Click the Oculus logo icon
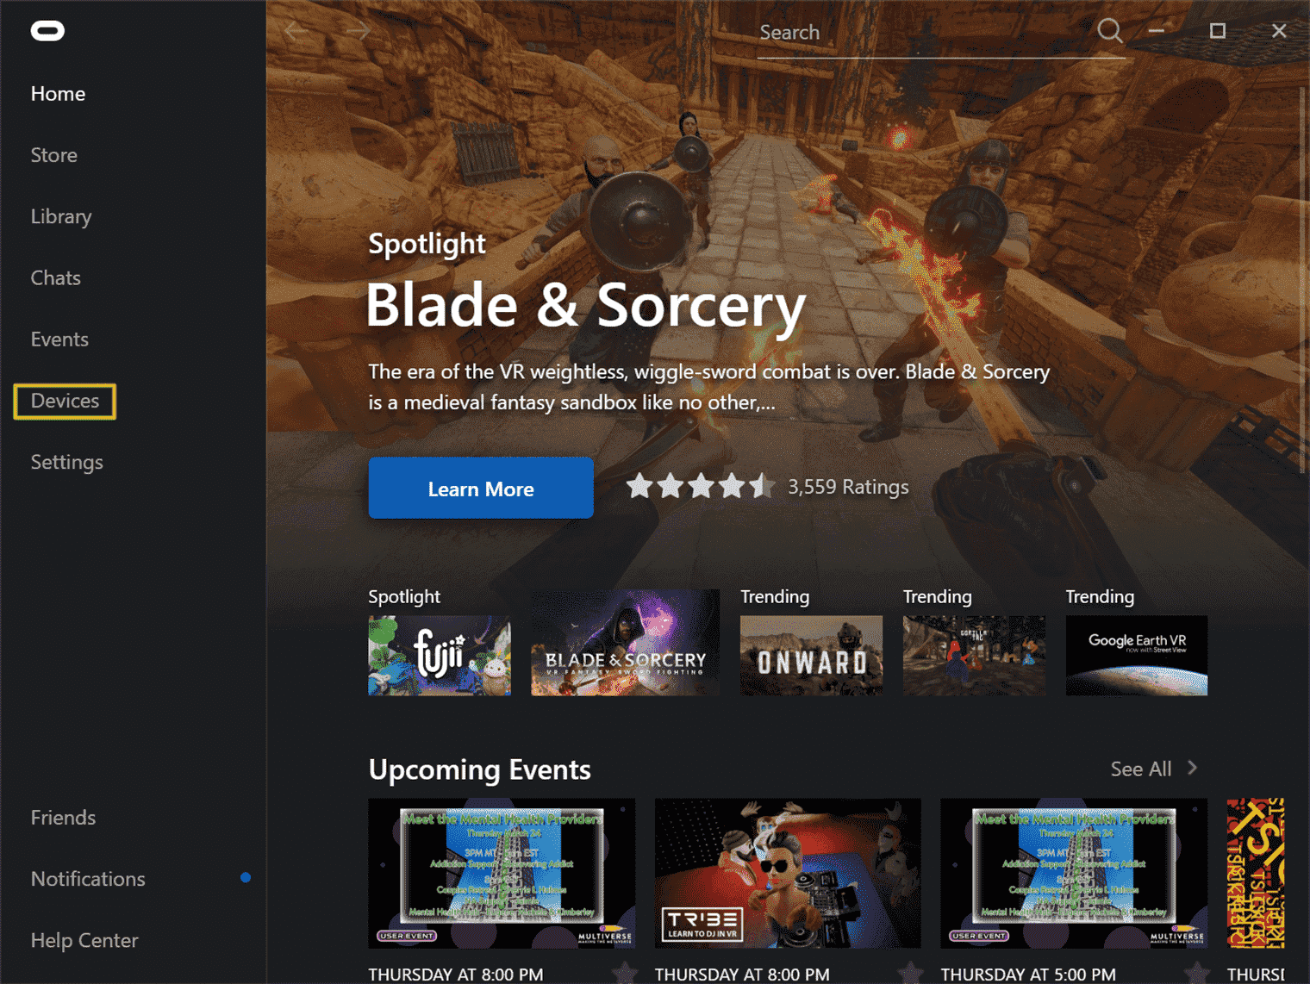The image size is (1310, 984). tap(47, 32)
